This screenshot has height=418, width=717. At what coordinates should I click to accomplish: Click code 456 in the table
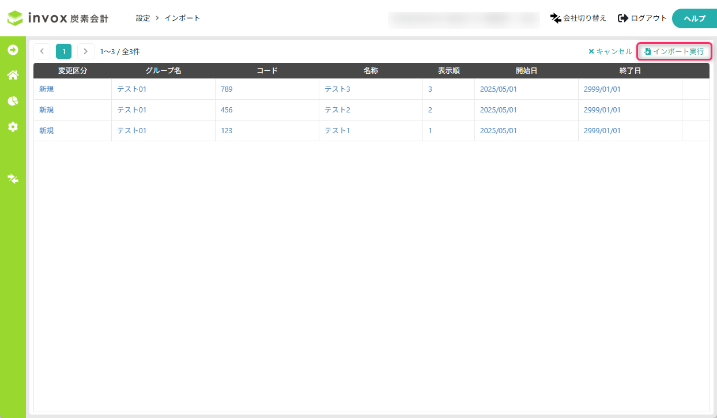pos(227,110)
